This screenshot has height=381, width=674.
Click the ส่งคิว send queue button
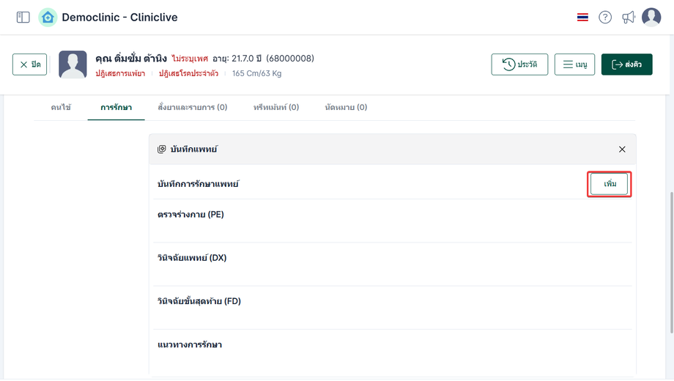click(626, 64)
